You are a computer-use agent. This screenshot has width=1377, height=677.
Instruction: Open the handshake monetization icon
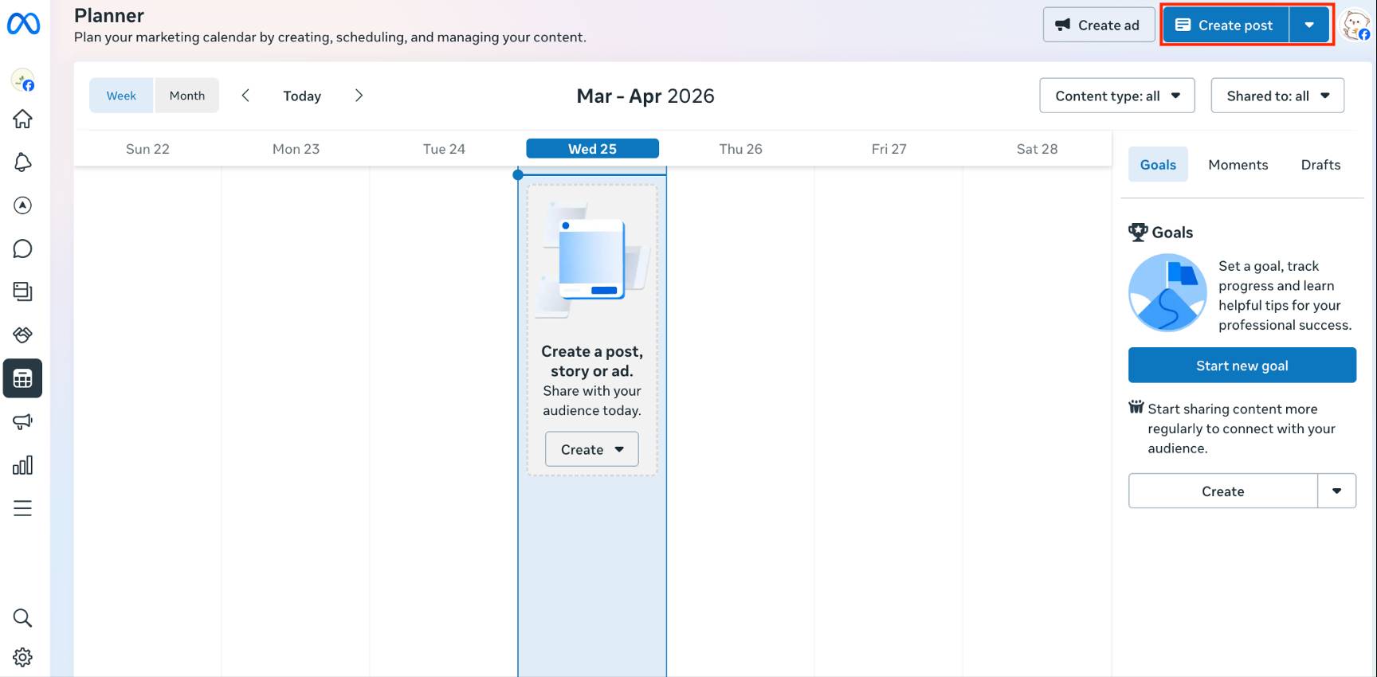point(23,335)
